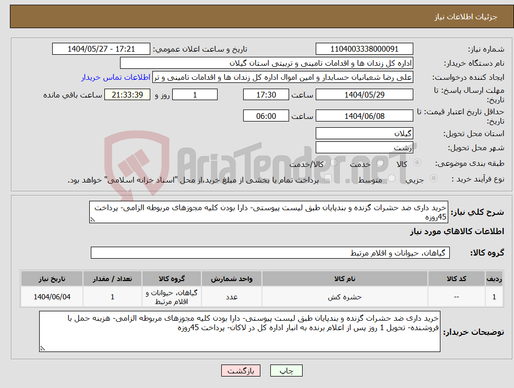Select the خدمت radio button

tap(380, 163)
